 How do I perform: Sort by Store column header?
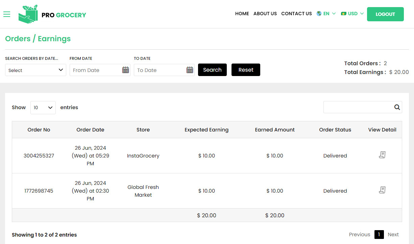[x=143, y=130]
